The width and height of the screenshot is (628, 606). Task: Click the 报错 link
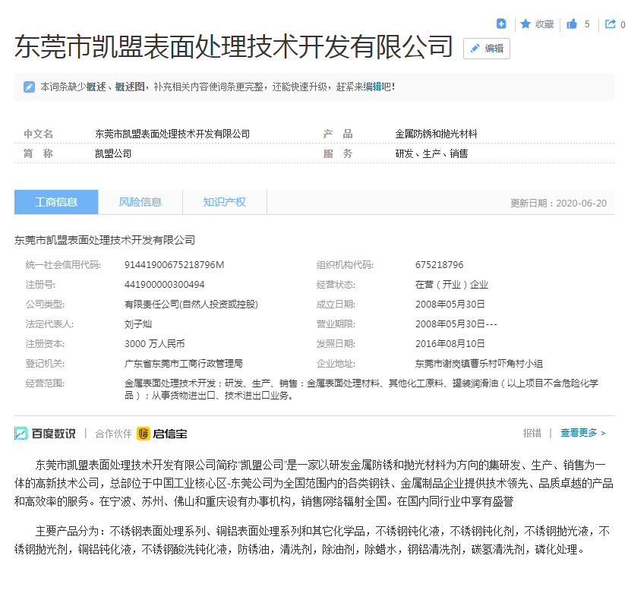point(532,434)
